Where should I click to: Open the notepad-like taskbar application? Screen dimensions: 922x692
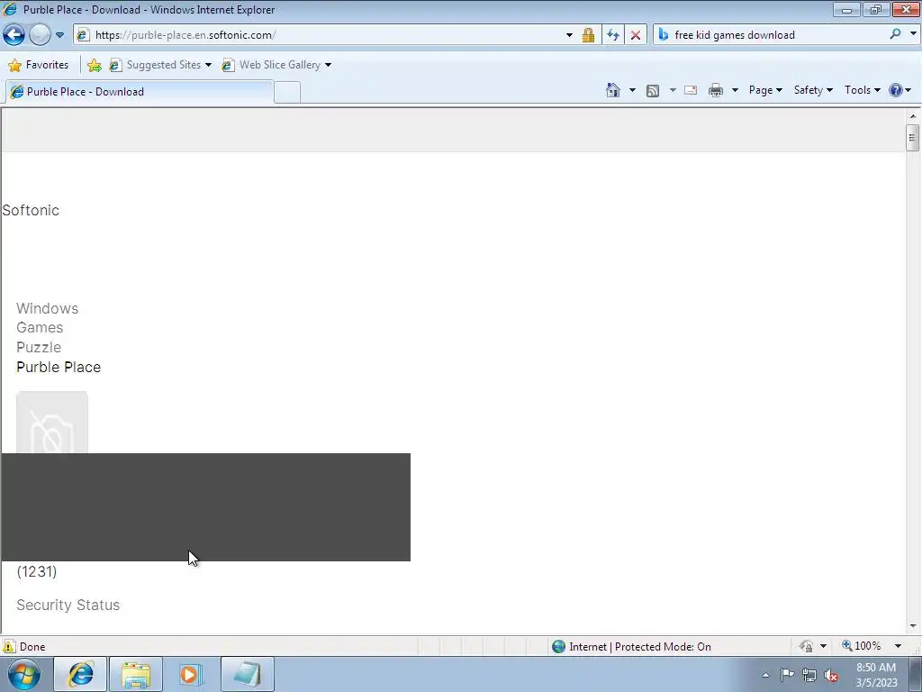(247, 674)
